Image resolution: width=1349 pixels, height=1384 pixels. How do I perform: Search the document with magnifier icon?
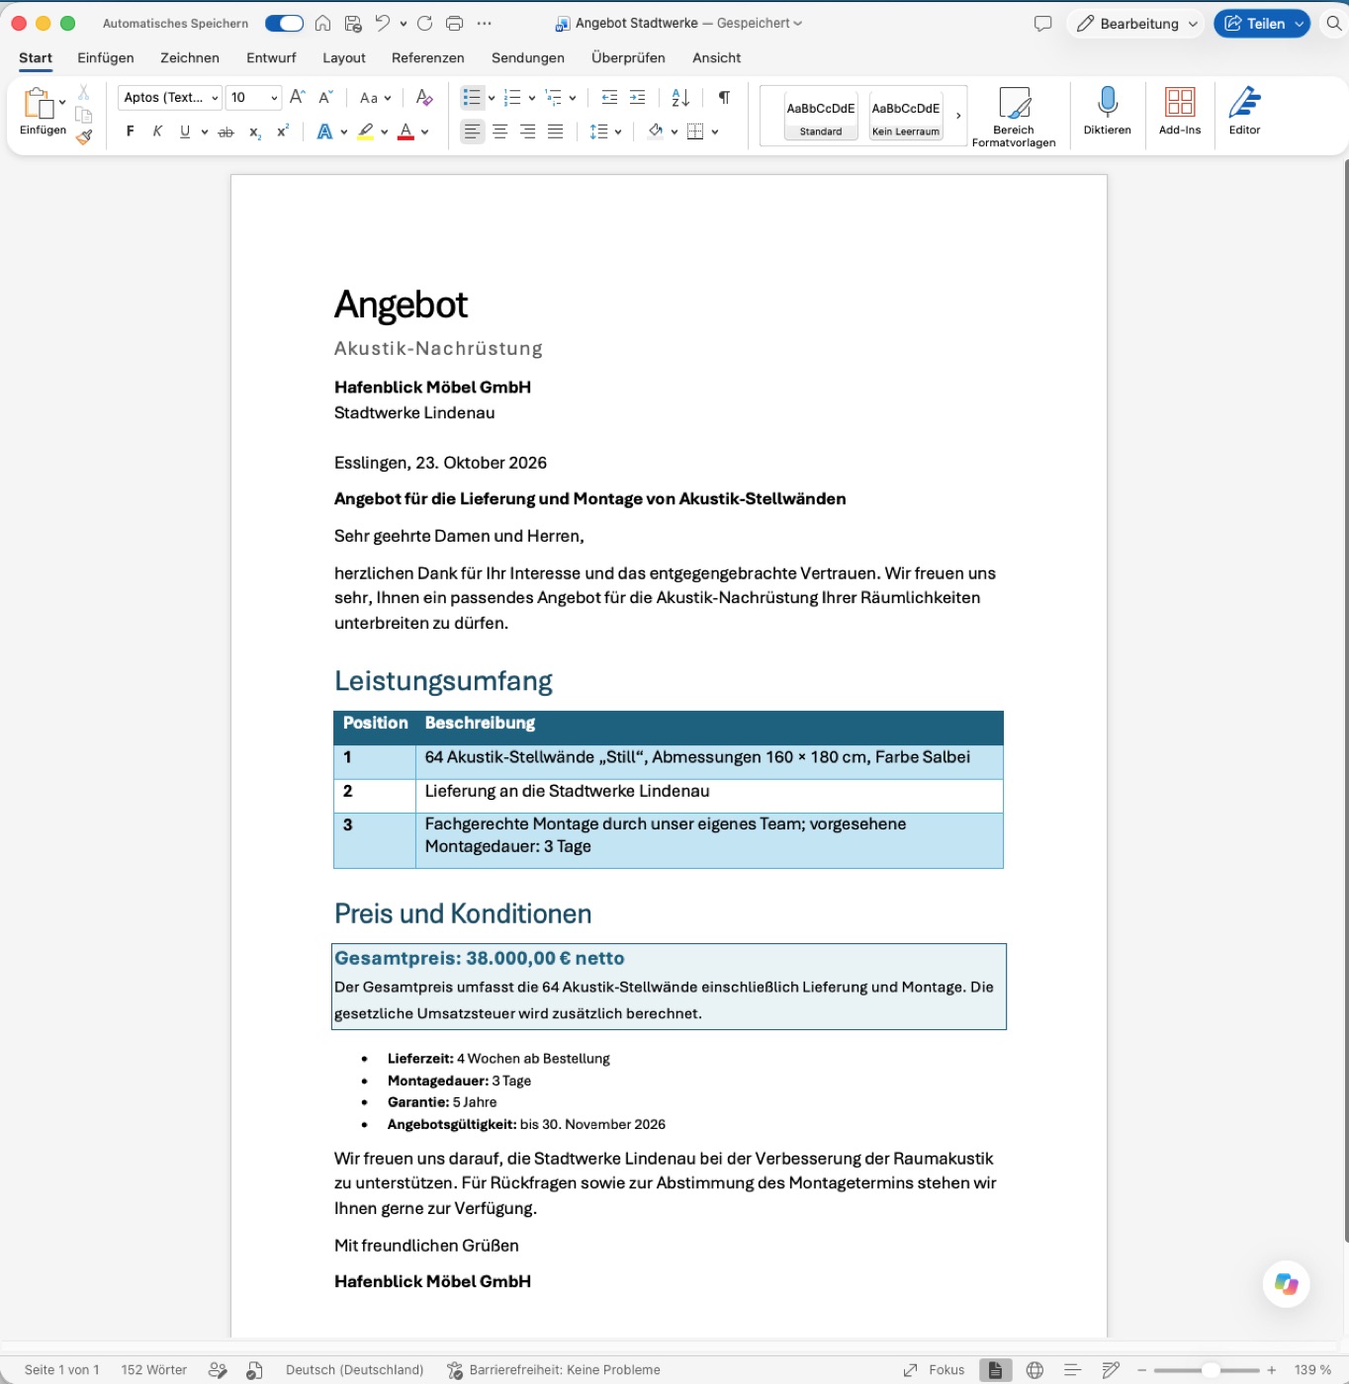1334,24
